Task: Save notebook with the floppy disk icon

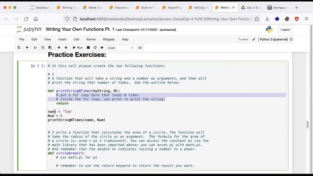Action: pyautogui.click(x=19, y=48)
